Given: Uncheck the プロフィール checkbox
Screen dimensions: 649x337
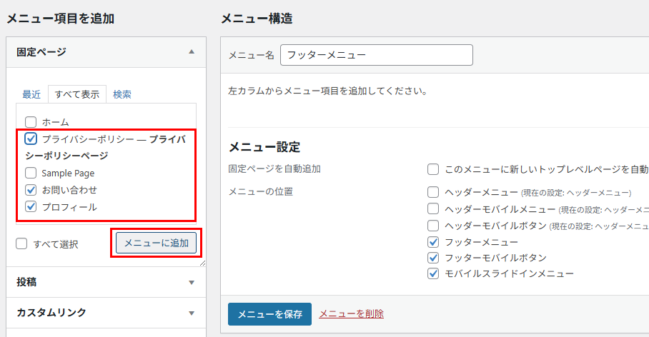Looking at the screenshot, I should (x=31, y=207).
